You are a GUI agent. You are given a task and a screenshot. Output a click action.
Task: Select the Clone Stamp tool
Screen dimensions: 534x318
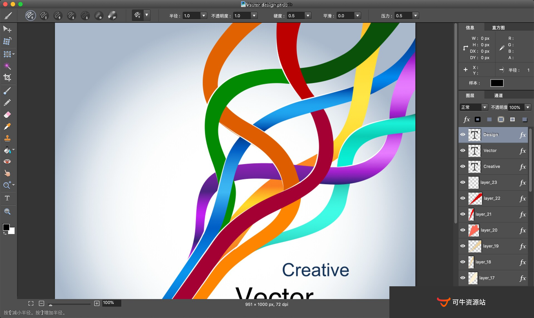(x=8, y=138)
